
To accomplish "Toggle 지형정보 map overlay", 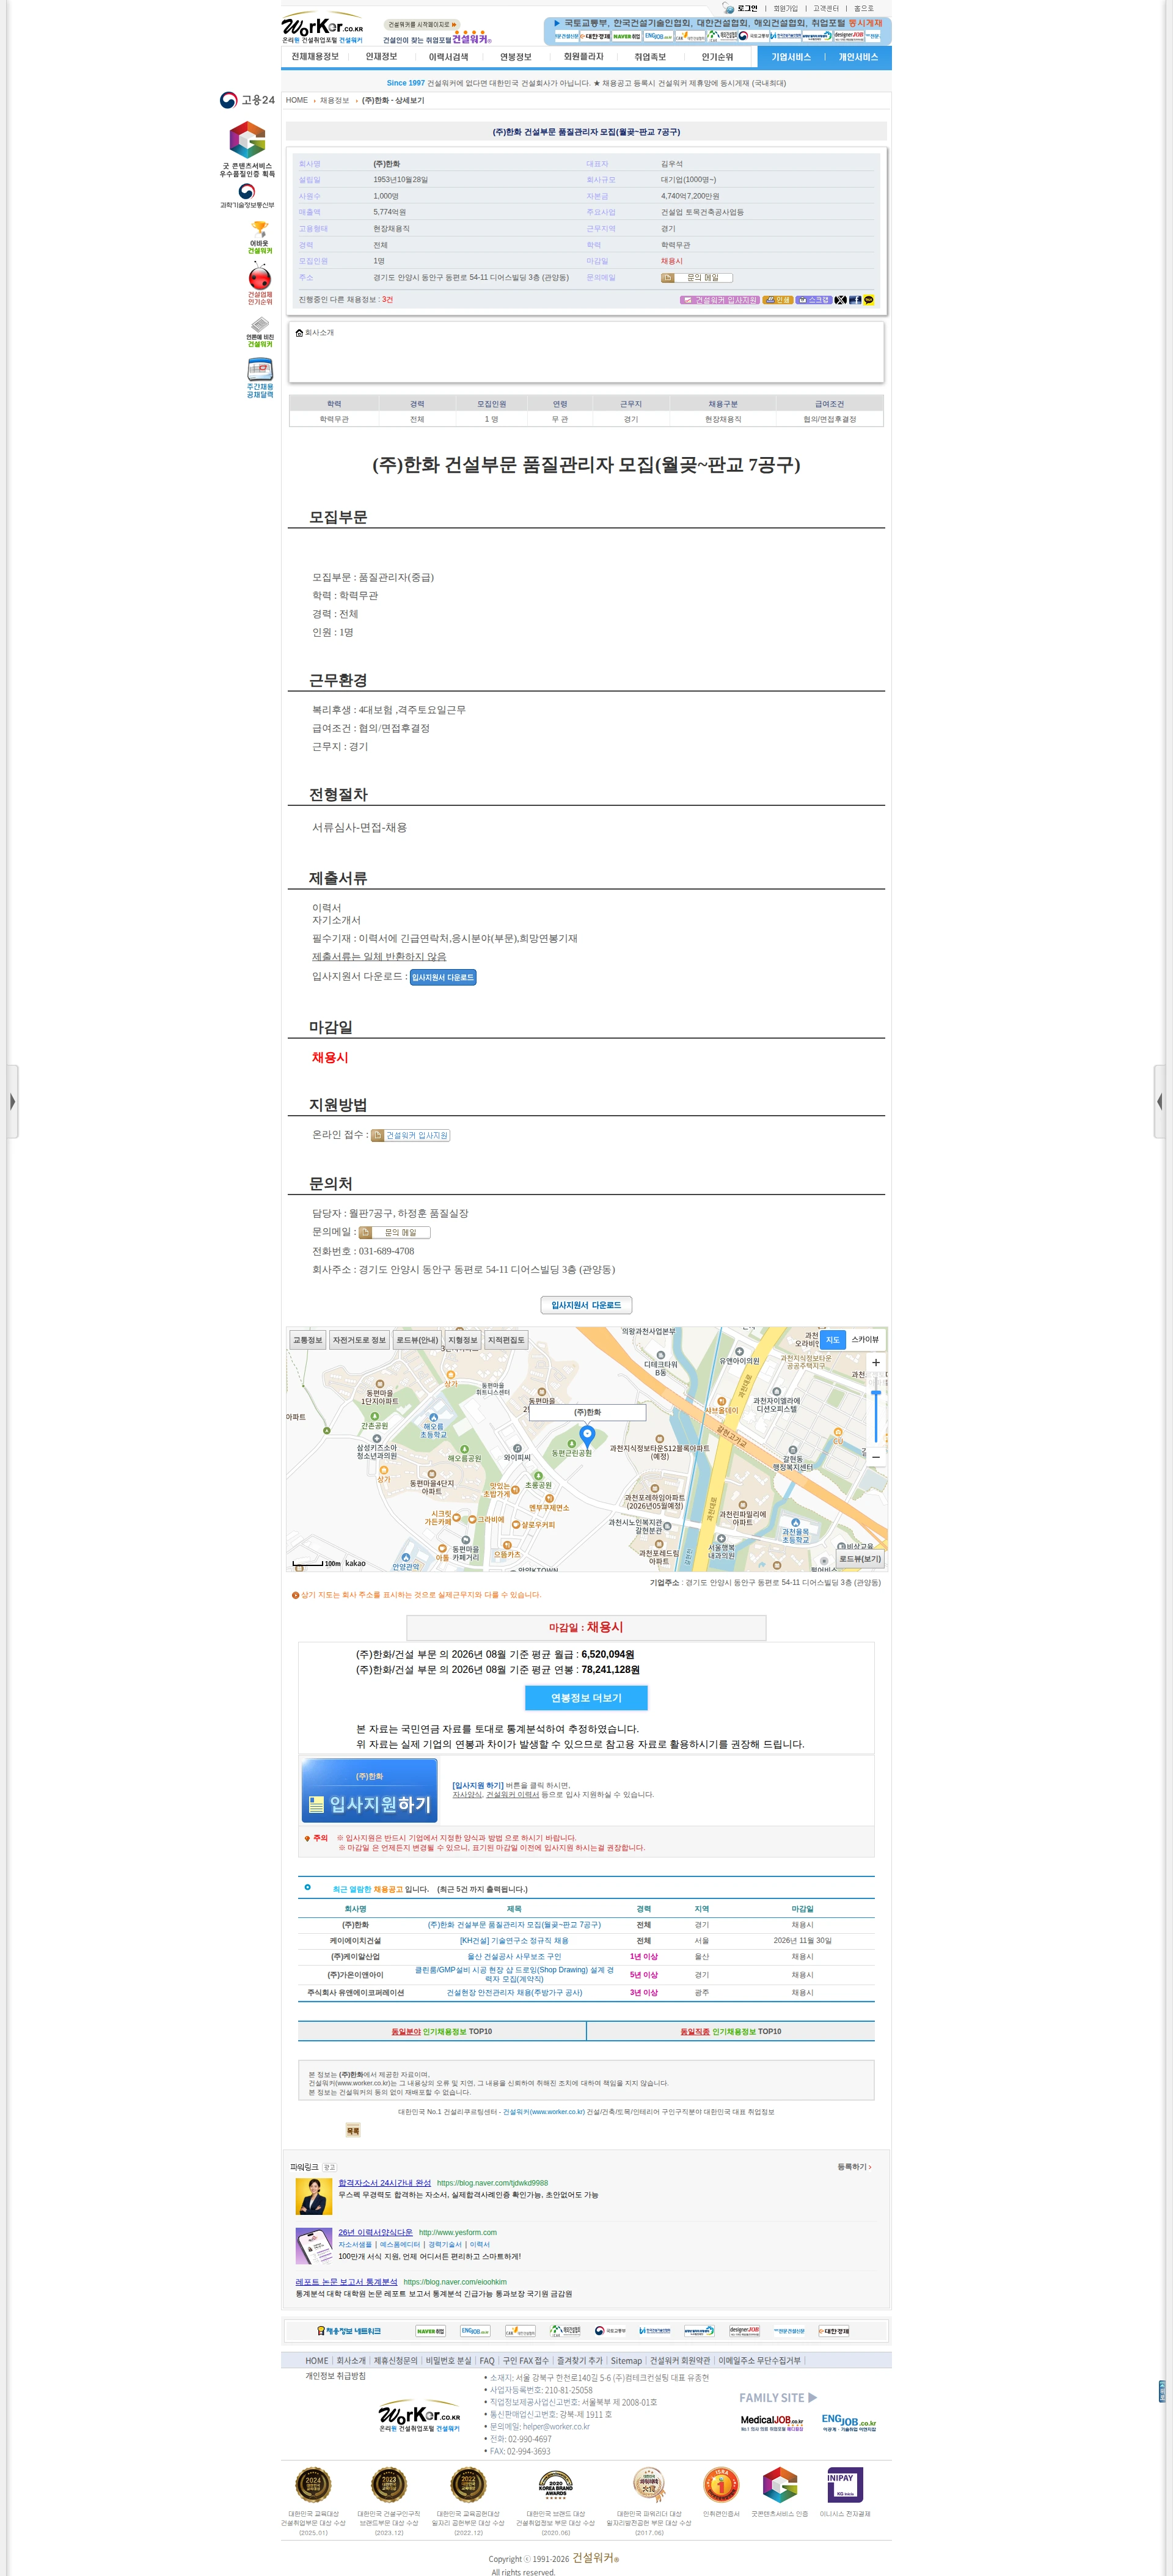I will pos(463,1340).
